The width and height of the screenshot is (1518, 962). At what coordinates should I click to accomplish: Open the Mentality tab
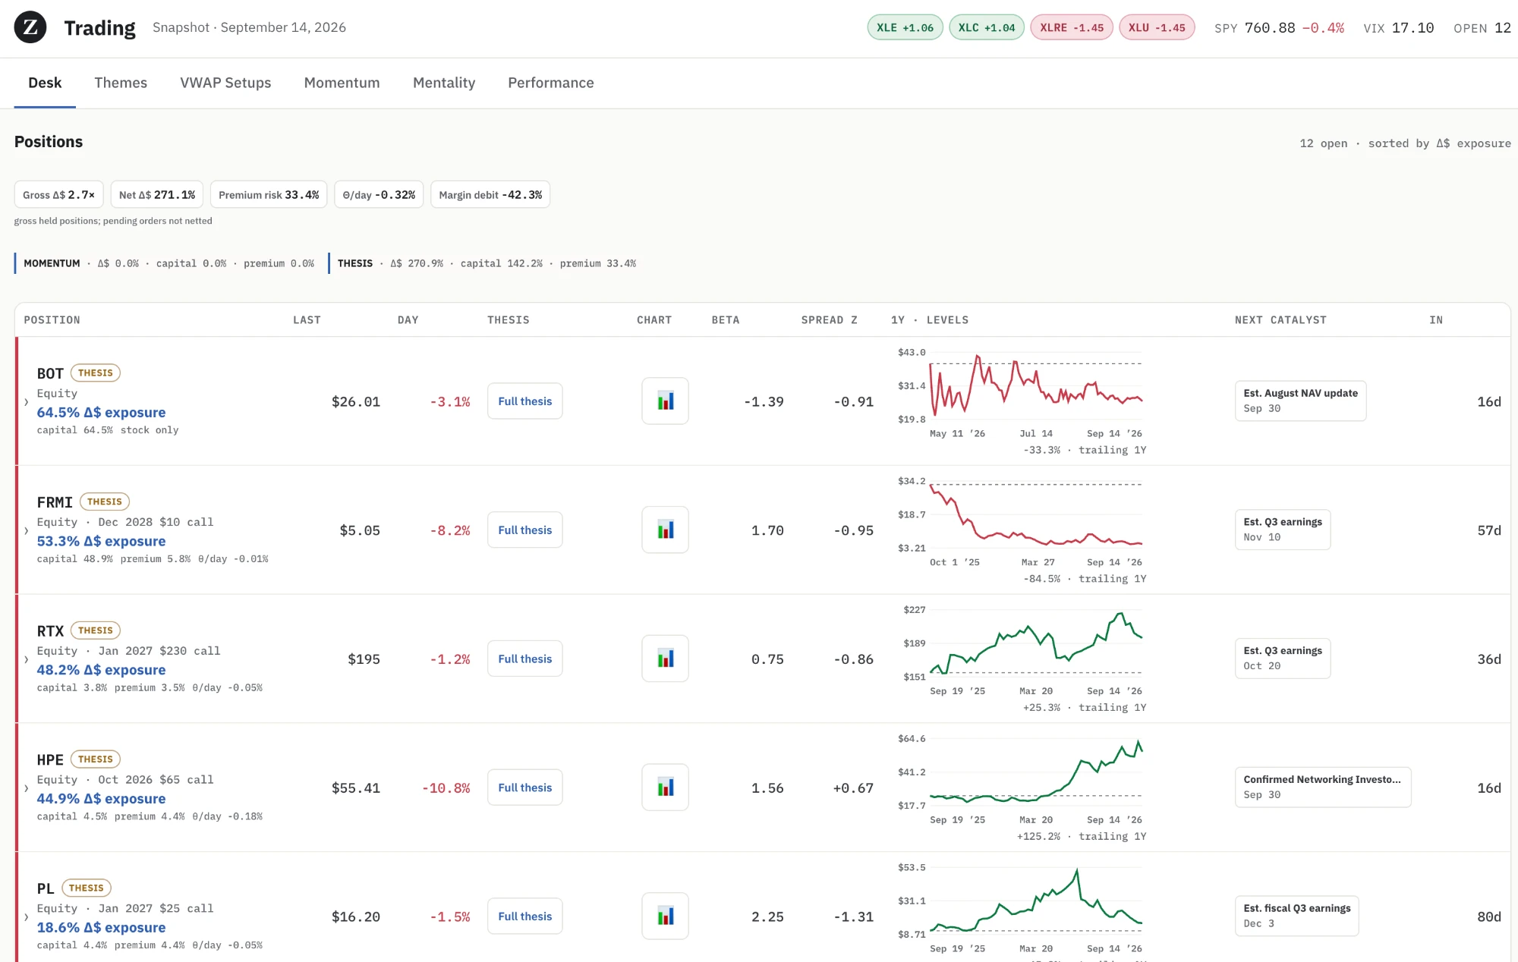[x=444, y=83]
